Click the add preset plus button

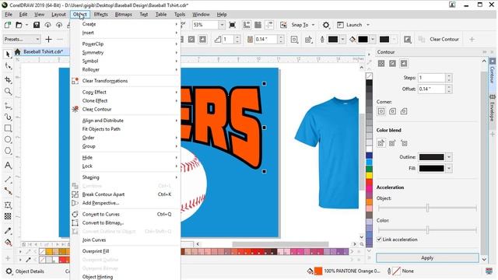(48, 40)
